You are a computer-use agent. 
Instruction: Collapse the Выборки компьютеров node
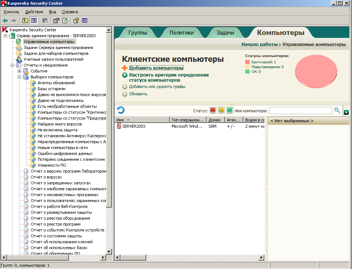click(x=19, y=77)
